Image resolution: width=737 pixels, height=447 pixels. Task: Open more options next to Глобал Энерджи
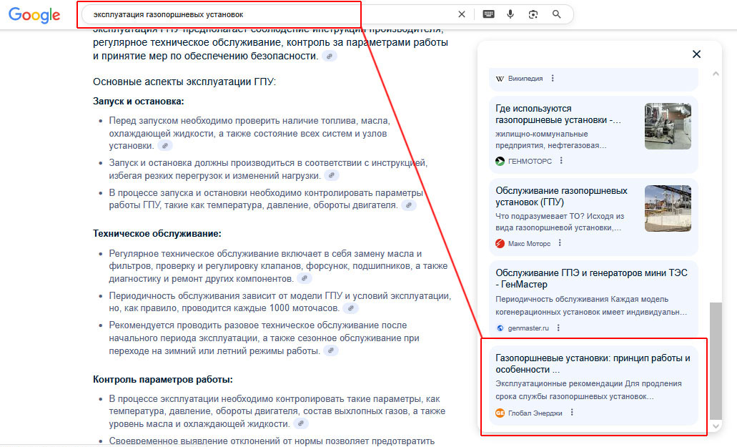[572, 412]
